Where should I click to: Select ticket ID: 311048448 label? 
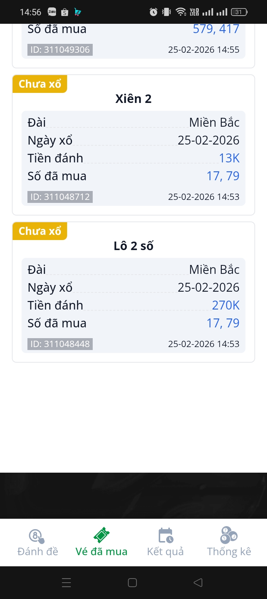[x=60, y=344]
